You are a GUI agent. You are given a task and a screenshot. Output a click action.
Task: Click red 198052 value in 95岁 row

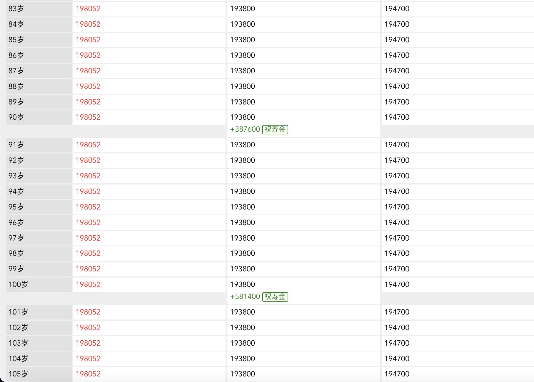tap(88, 207)
